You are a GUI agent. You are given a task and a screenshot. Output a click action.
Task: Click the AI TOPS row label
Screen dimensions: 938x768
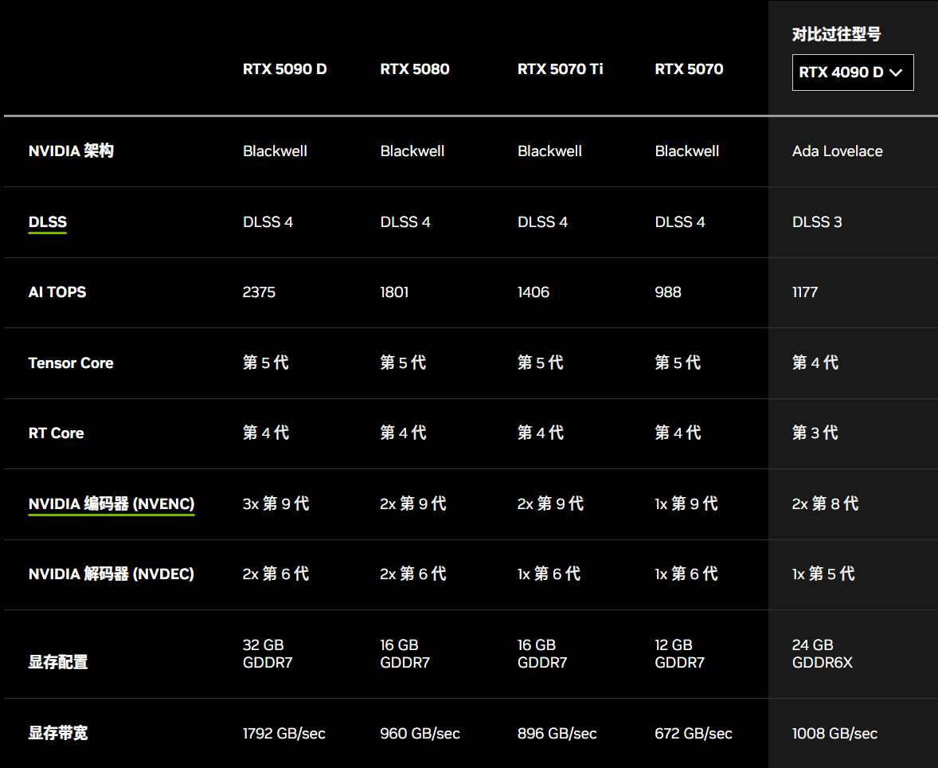tap(57, 292)
